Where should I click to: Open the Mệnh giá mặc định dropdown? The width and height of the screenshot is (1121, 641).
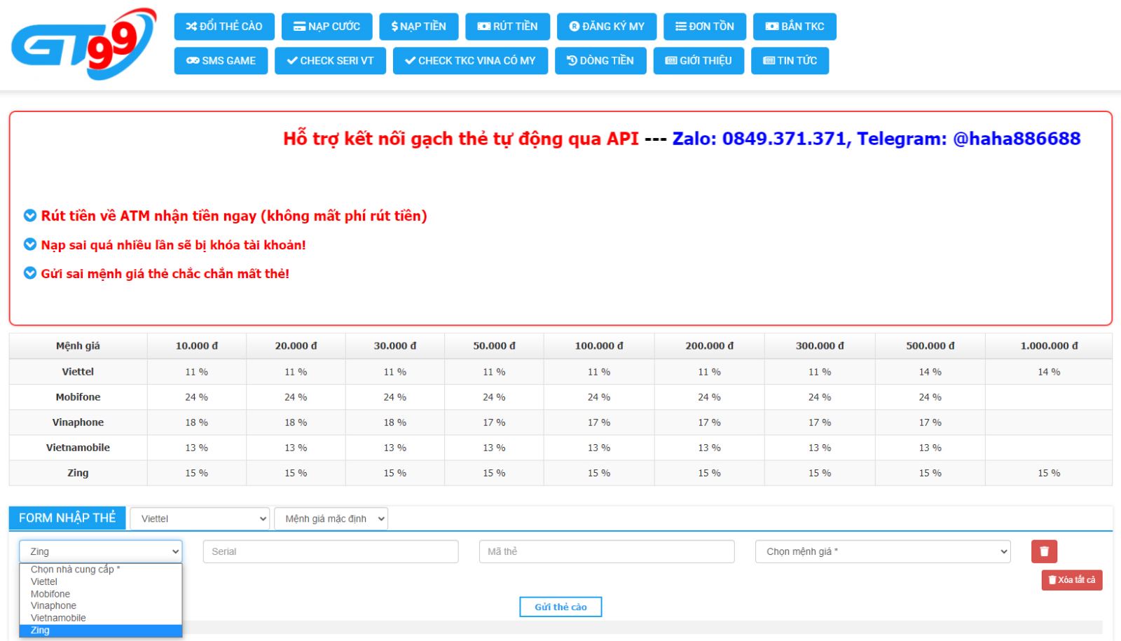point(331,518)
